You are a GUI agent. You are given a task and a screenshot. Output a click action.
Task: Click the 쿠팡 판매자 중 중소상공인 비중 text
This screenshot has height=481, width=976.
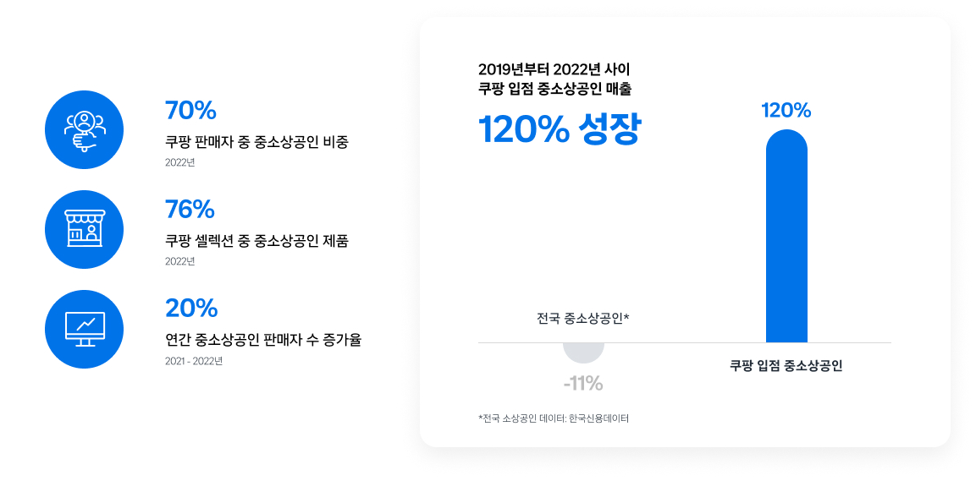tap(257, 142)
